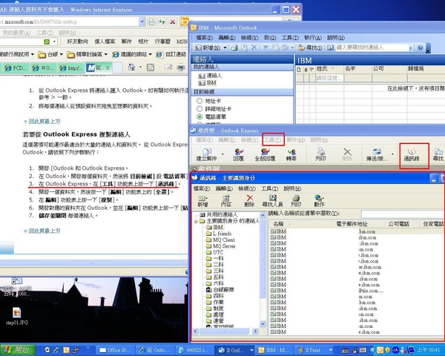Screen dimensions: 445x356
Task: Click 新增 new icon in address book window
Action: click(x=202, y=201)
